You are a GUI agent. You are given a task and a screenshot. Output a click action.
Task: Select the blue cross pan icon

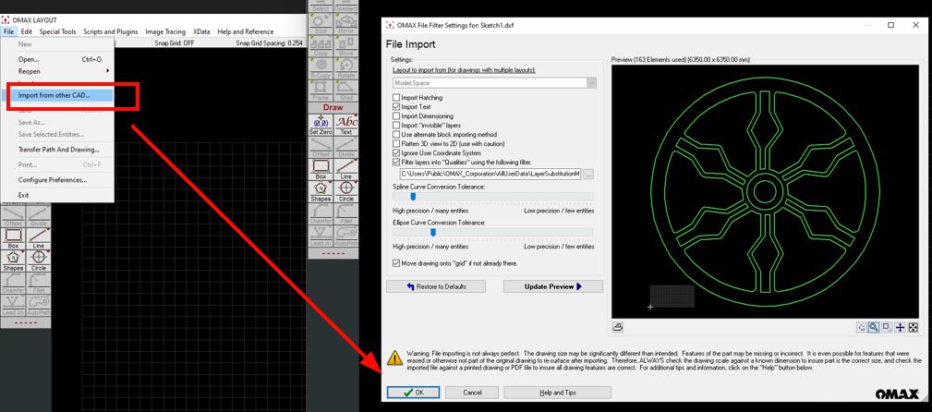point(900,327)
